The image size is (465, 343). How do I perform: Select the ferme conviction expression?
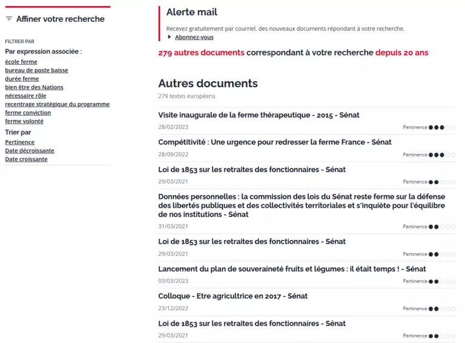[28, 113]
